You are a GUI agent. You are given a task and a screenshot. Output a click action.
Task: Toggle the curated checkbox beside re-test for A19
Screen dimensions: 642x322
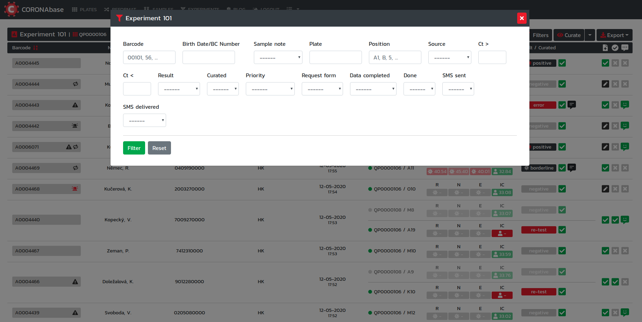562,230
